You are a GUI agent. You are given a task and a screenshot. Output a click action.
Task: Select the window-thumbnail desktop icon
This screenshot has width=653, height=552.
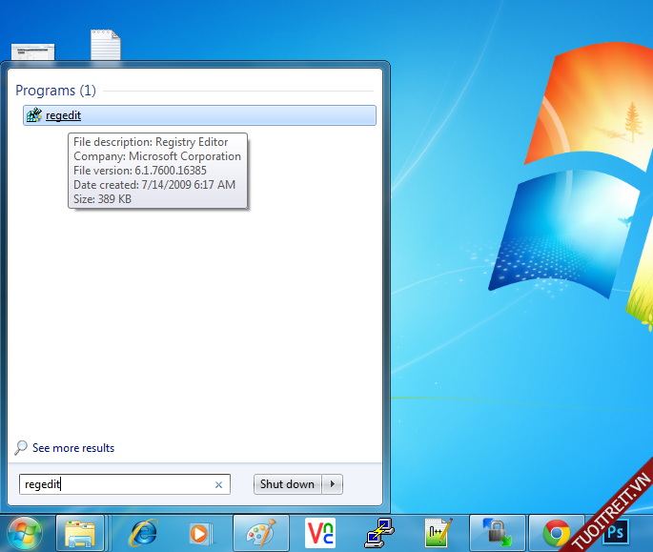32,52
